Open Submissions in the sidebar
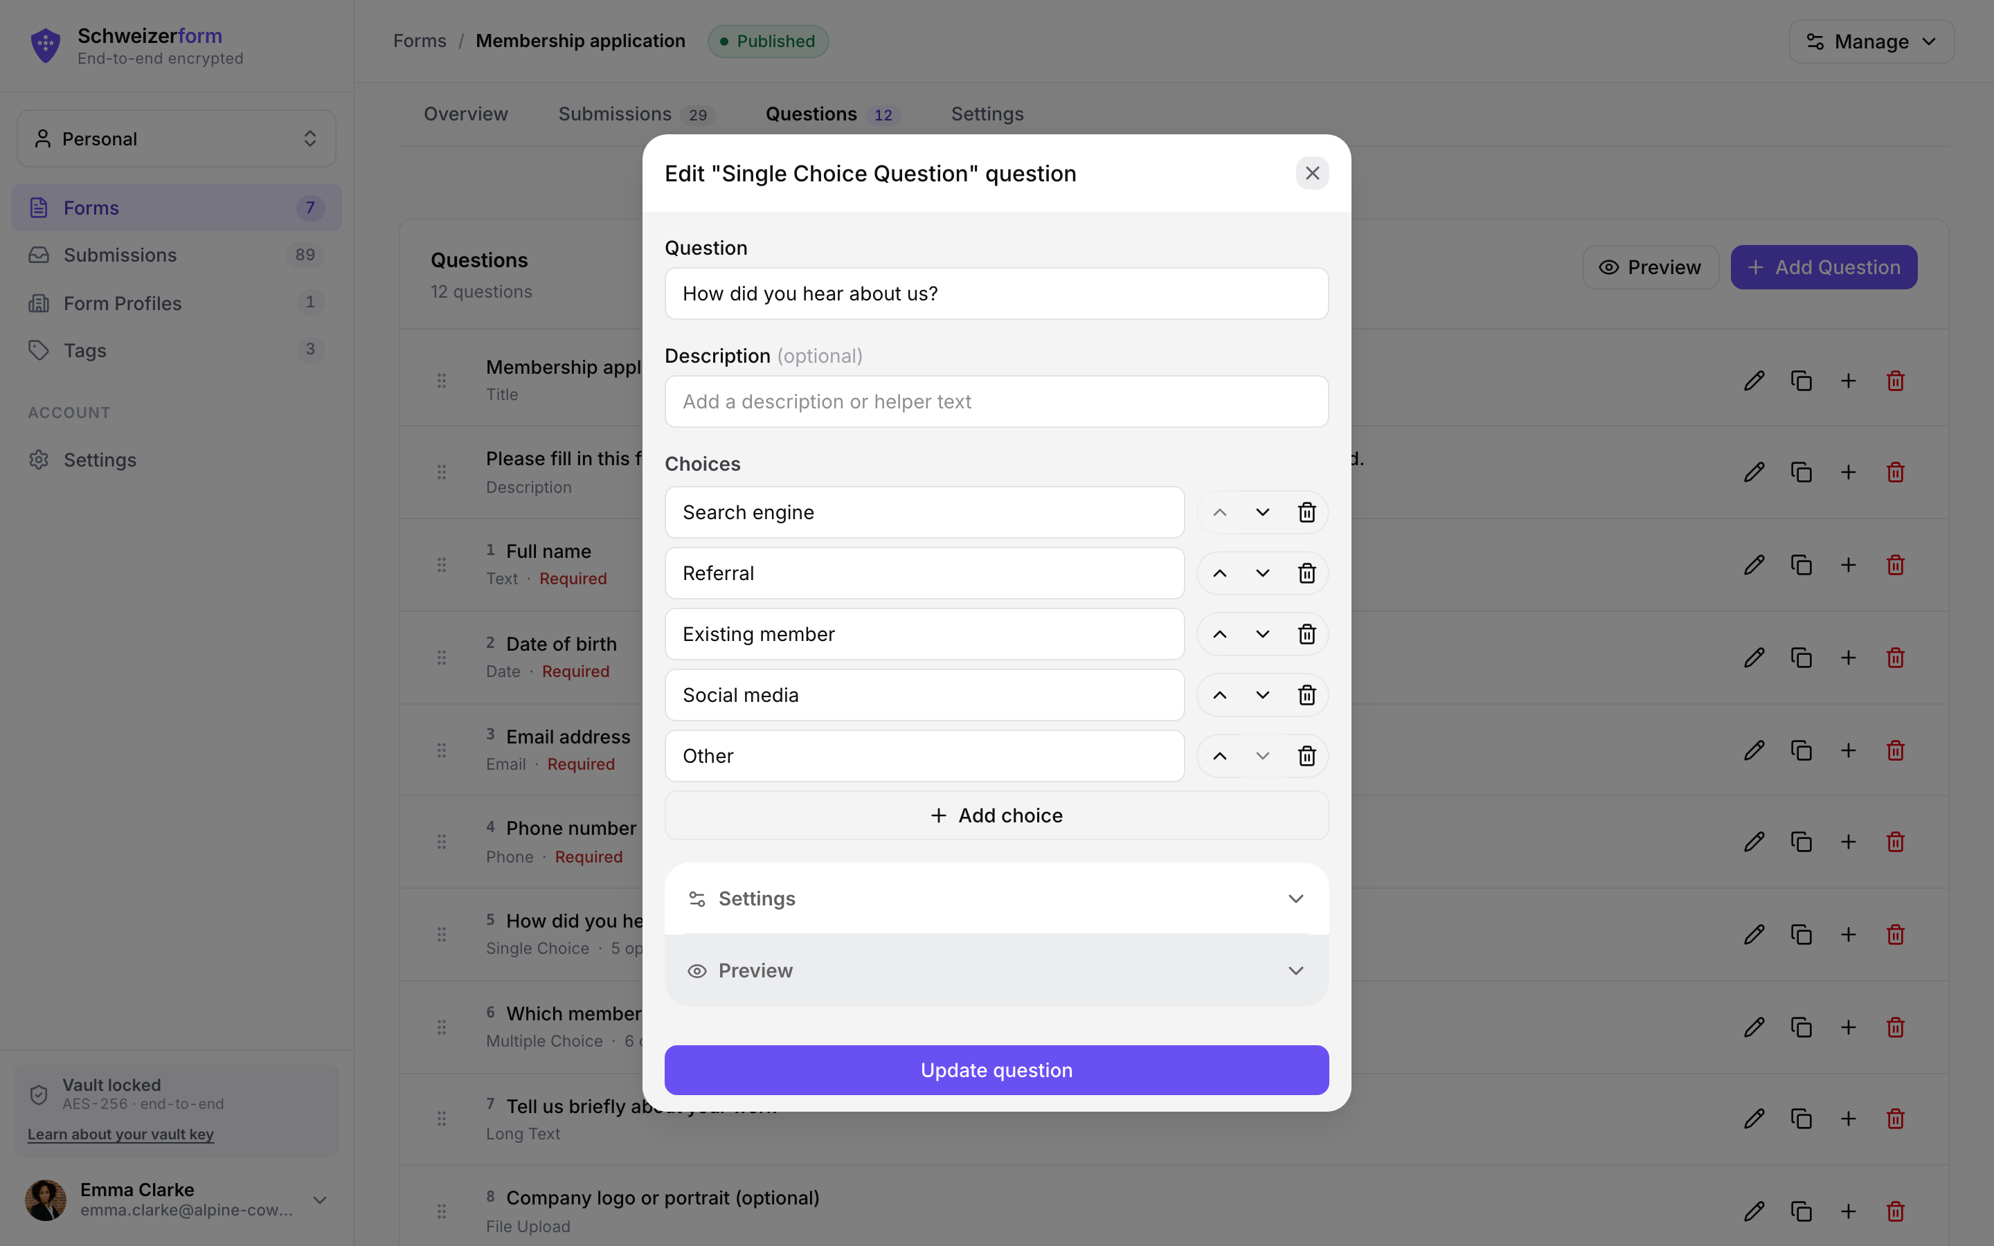1994x1246 pixels. click(177, 255)
